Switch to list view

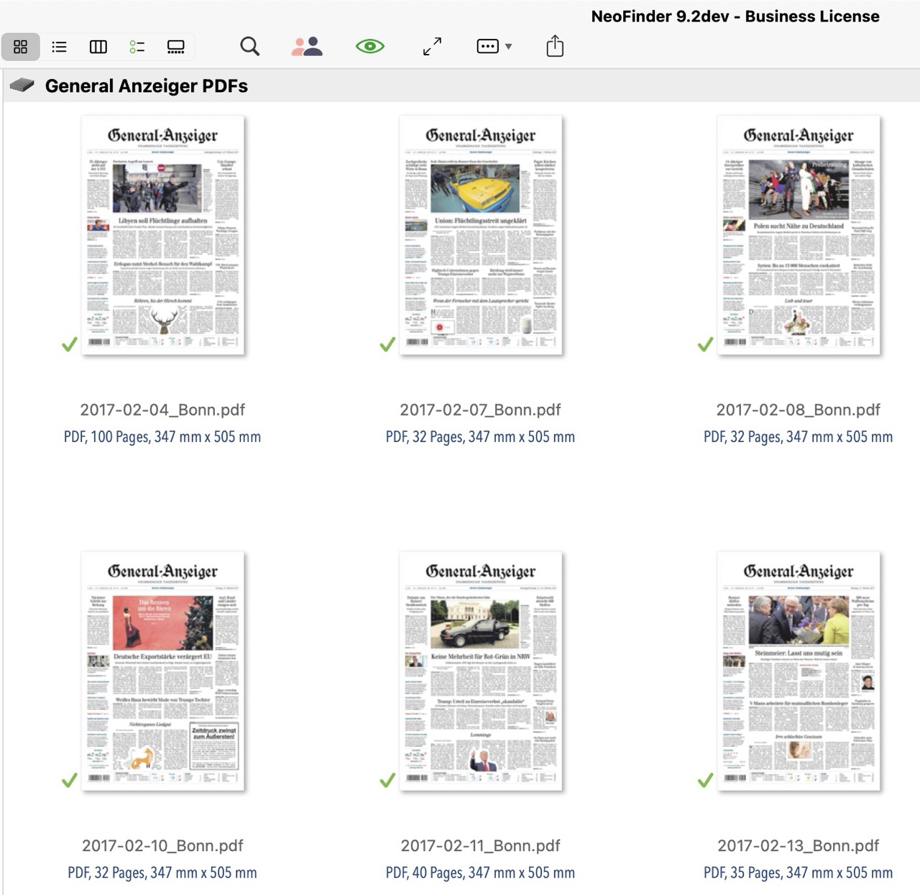(59, 46)
